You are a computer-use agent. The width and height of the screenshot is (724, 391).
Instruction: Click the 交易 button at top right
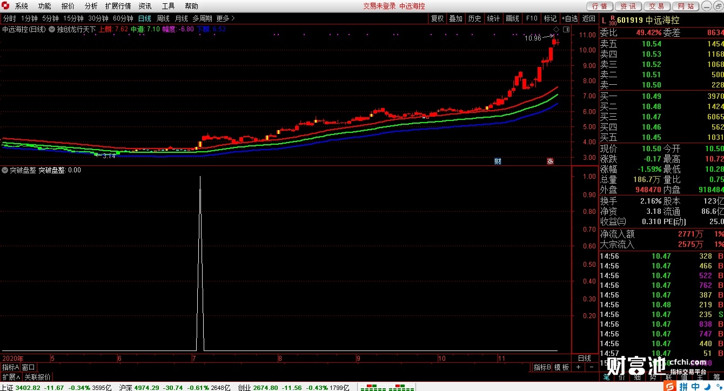pos(656,6)
